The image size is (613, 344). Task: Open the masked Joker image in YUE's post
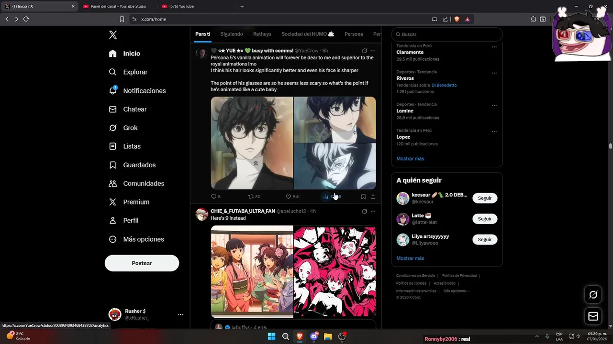pyautogui.click(x=335, y=166)
